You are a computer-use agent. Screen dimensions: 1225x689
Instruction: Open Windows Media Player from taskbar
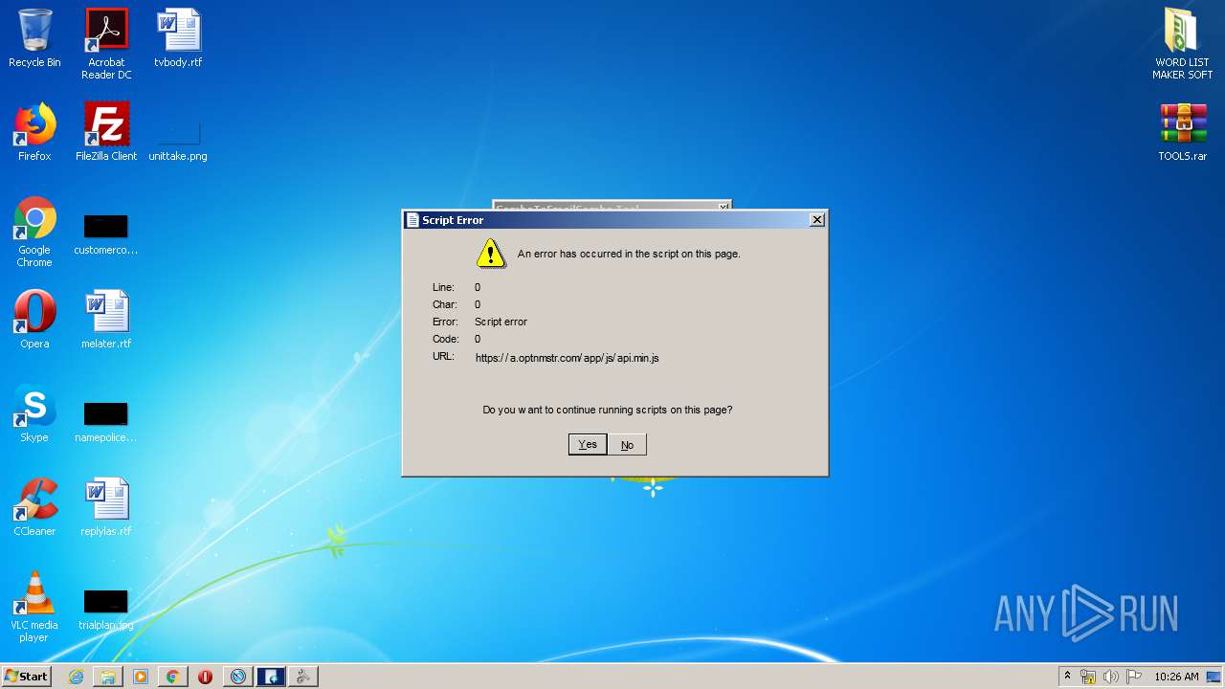point(141,677)
